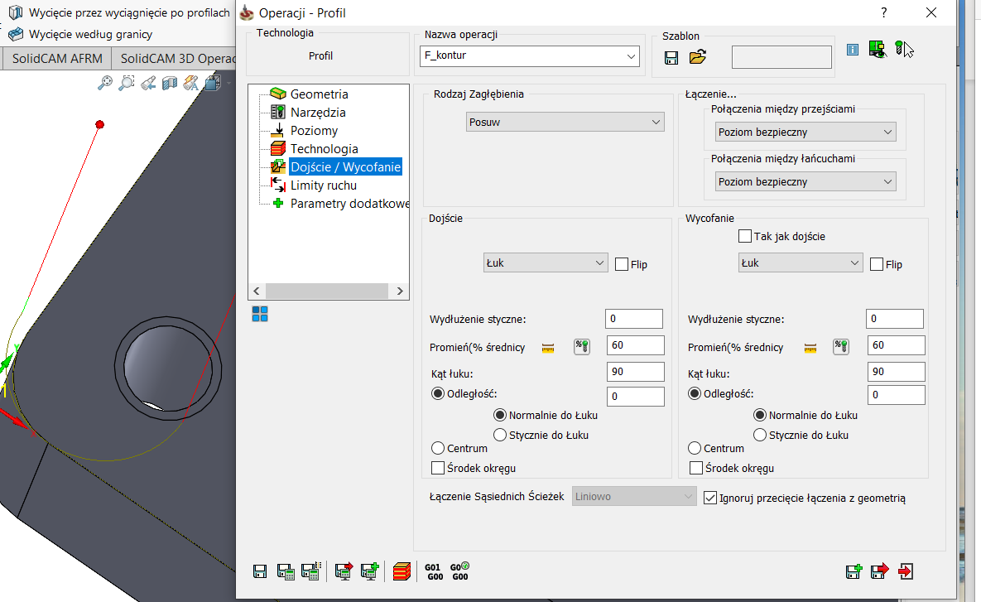This screenshot has height=602, width=981.
Task: Click the percent tool icon next to Dojście Promień
Action: pos(582,347)
